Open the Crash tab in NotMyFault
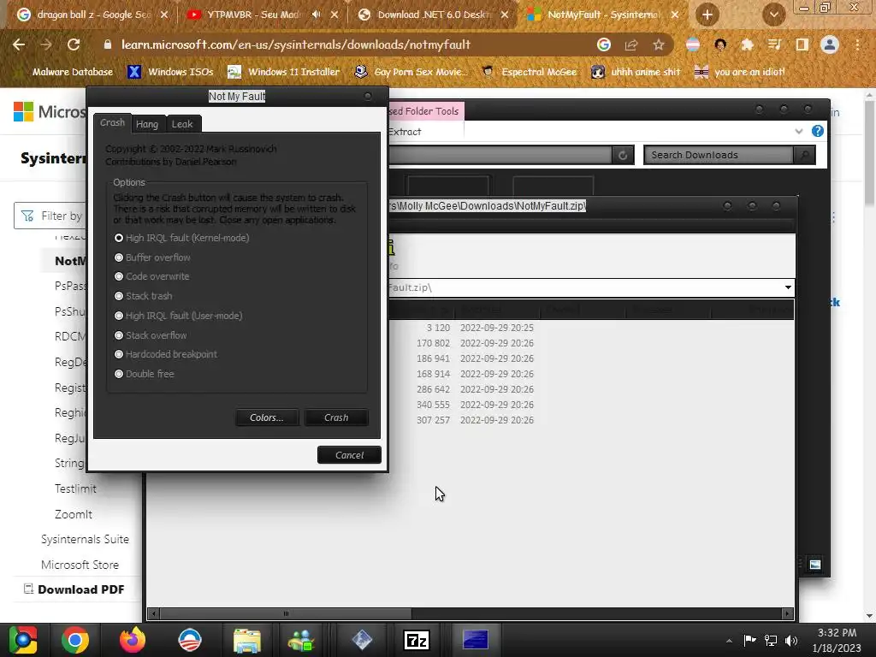876x657 pixels. [x=112, y=122]
